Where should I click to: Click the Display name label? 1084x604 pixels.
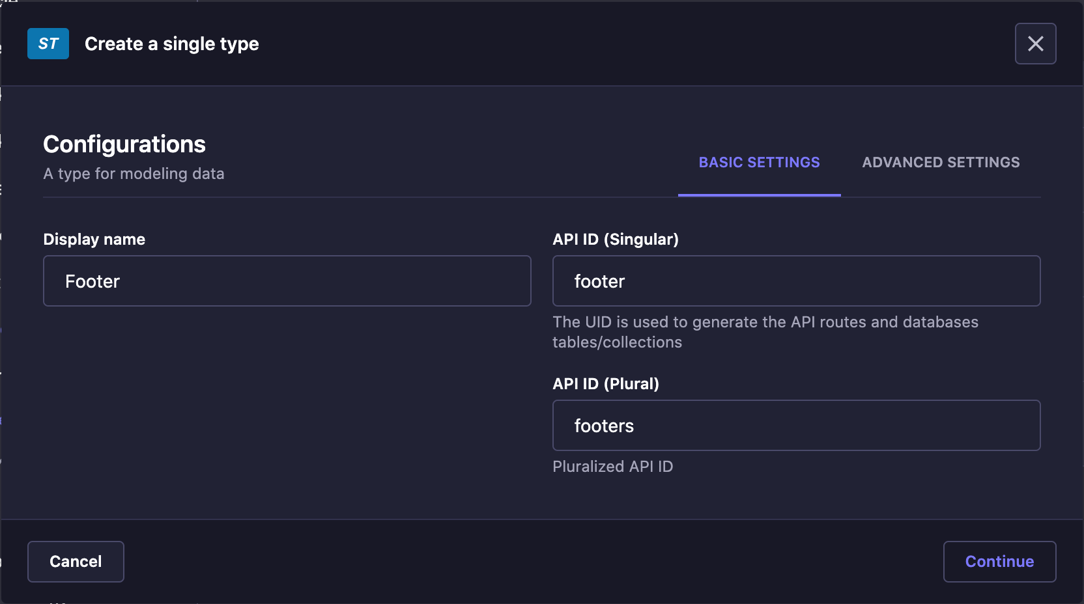tap(94, 240)
